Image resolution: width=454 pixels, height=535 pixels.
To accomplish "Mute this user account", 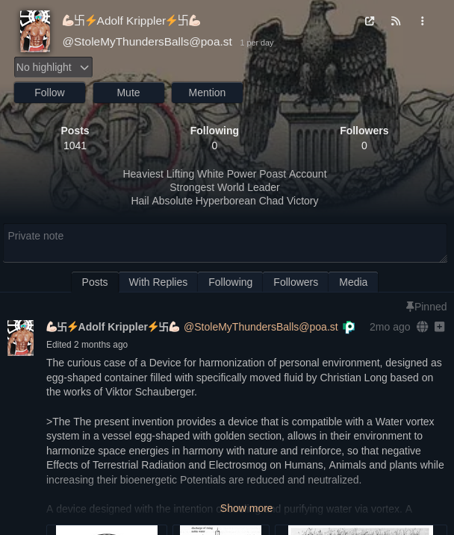I will click(128, 93).
